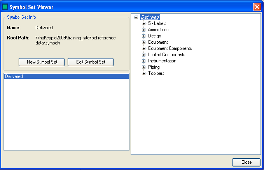Select Equipment Components label in tree
Image resolution: width=264 pixels, height=170 pixels.
point(170,48)
